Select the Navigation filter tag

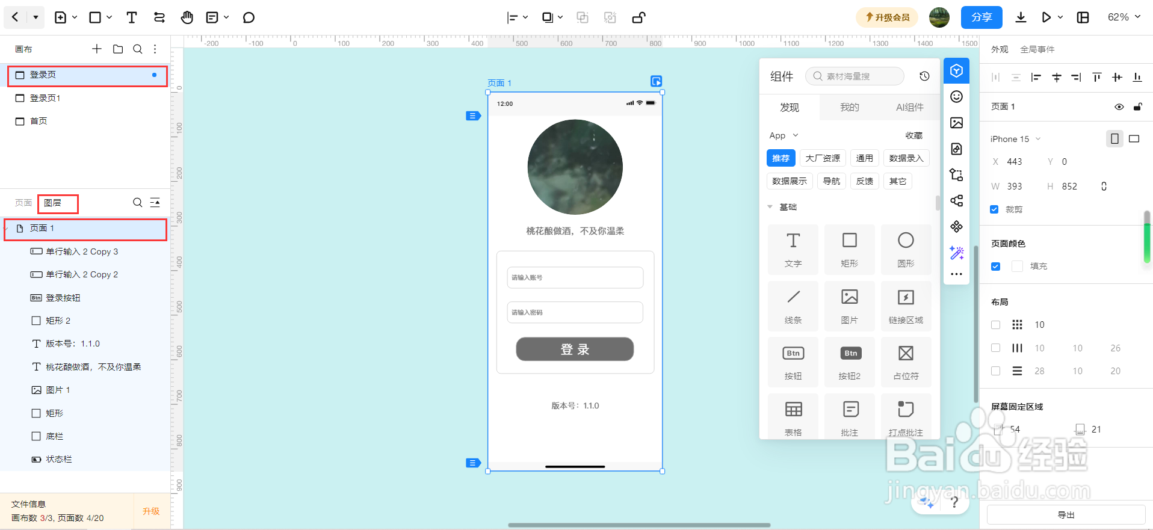[832, 181]
